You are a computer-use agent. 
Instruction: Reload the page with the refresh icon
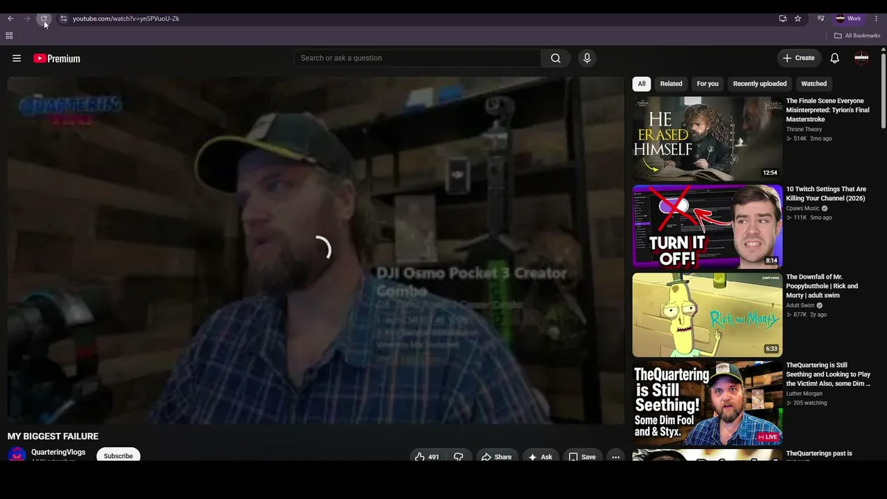pyautogui.click(x=44, y=19)
